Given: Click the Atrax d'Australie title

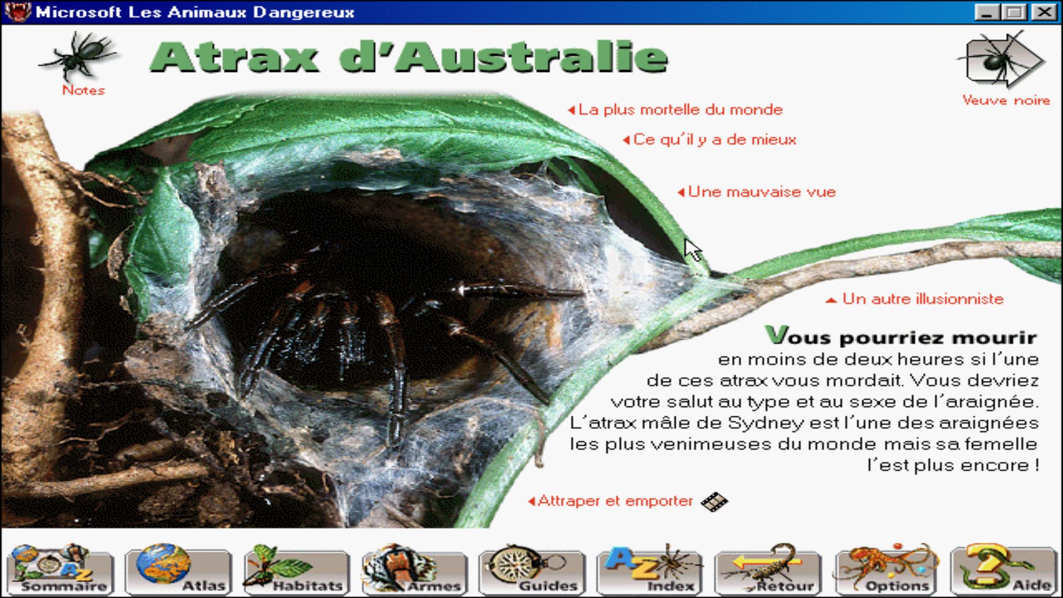Looking at the screenshot, I should pos(409,57).
